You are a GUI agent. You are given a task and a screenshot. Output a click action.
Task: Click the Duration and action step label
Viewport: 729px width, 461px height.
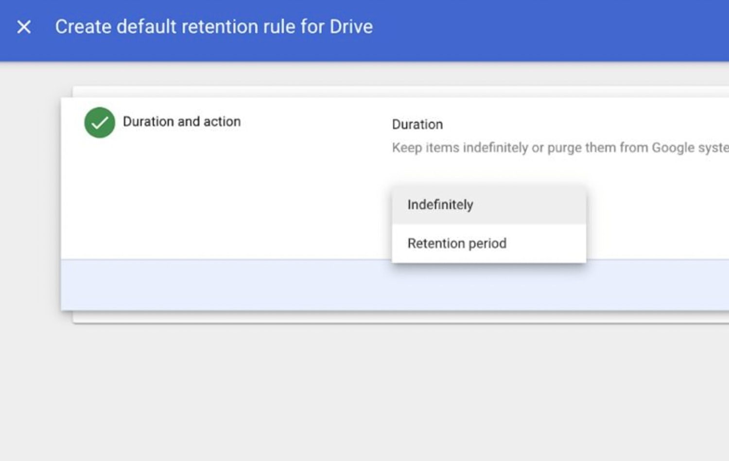[x=182, y=121]
